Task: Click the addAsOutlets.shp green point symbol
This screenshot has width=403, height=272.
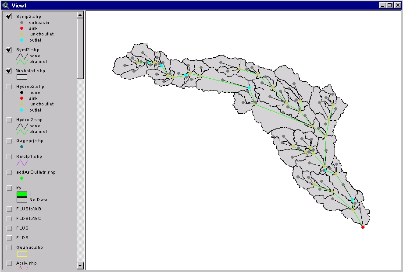Action: point(21,178)
